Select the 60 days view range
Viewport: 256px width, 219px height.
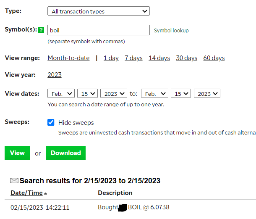pos(214,58)
